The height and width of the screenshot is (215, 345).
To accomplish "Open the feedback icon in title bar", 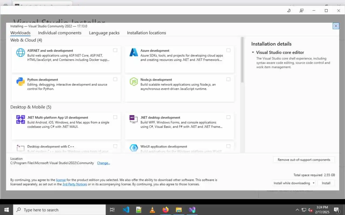I will coord(301,10).
